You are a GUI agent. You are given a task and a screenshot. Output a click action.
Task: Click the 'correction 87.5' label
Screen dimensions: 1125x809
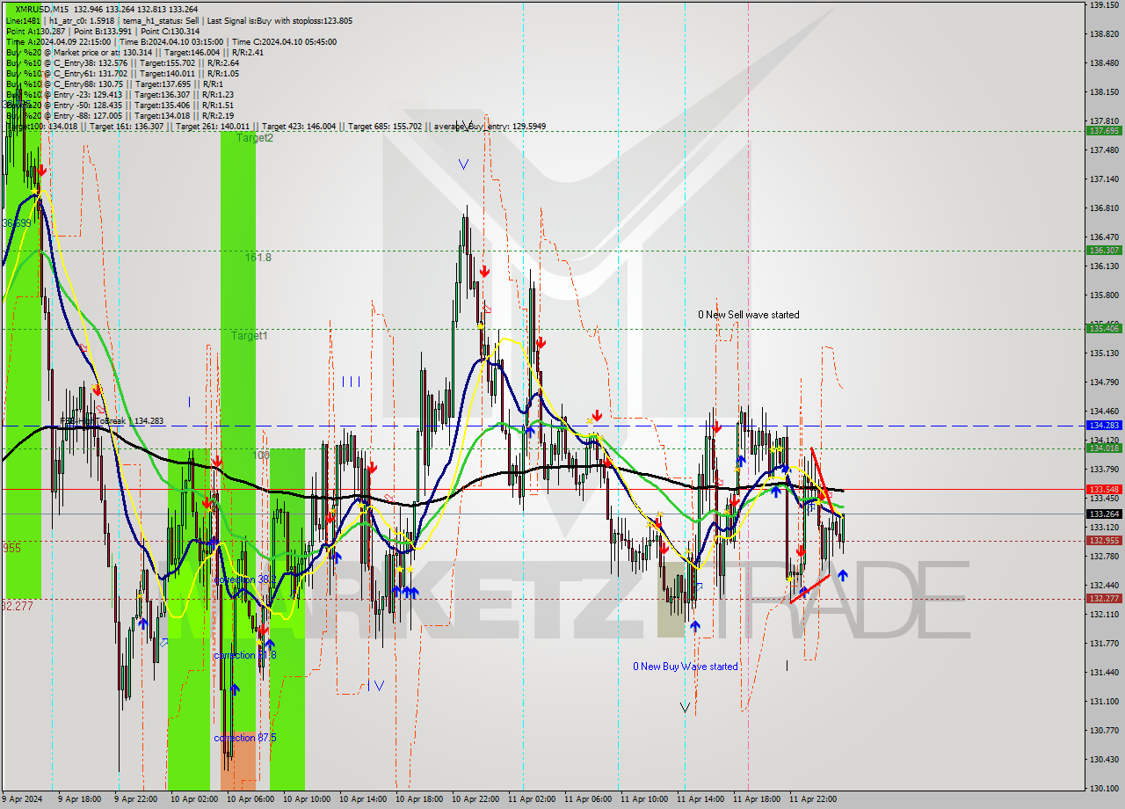pyautogui.click(x=245, y=738)
